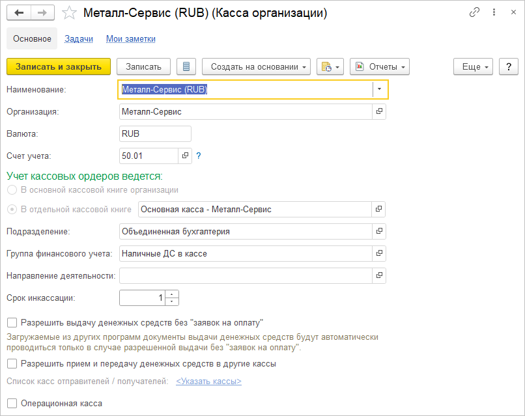Viewport: 525px width, 416px height.
Task: Click the Основная касса - Металл-Сервис field
Action: 255,209
